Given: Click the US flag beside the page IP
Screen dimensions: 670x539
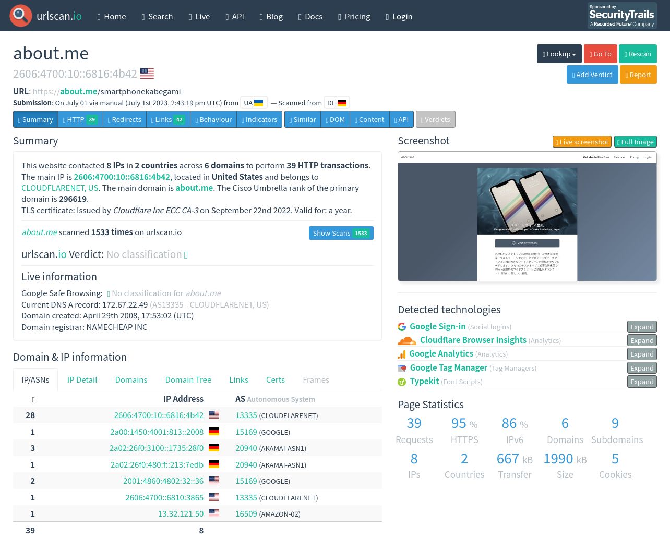Looking at the screenshot, I should [147, 73].
